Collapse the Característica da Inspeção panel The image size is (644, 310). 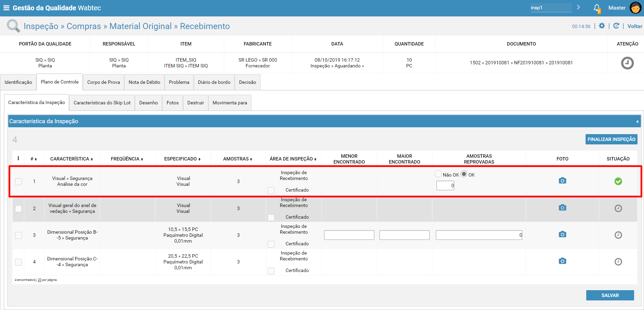click(x=637, y=121)
